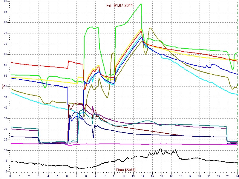The image size is (239, 179).
Task: Select the 80 label on the temperature axis
Action: 5,23
